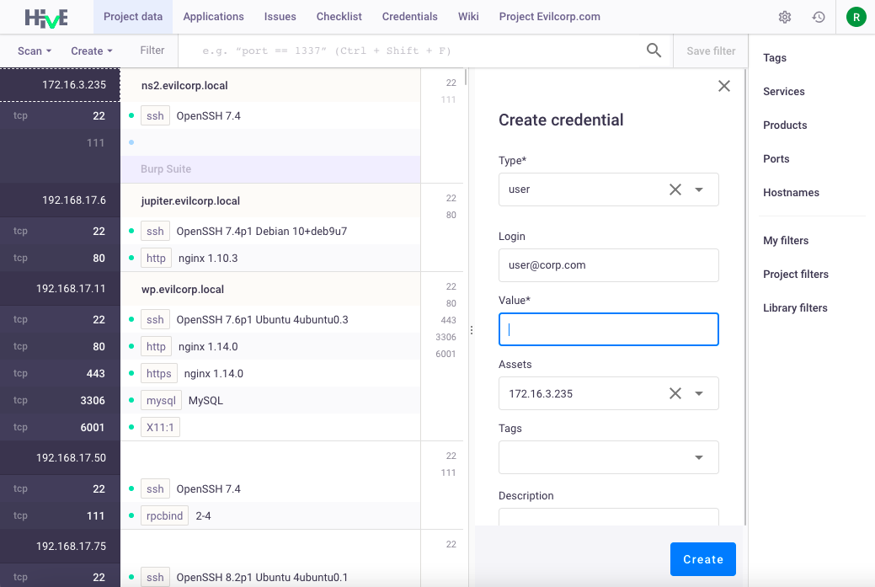Viewport: 875px width, 587px height.
Task: Switch to the Credentials tab
Action: tap(409, 17)
